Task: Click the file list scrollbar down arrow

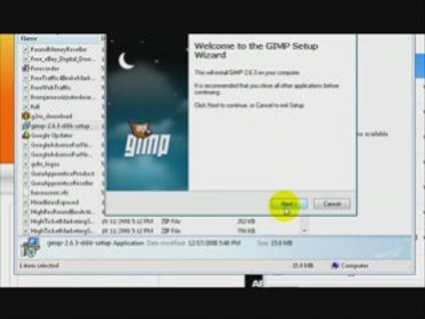Action: [x=305, y=230]
